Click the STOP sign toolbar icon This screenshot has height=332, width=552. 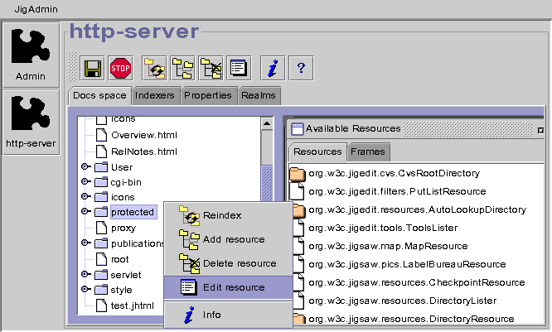click(120, 68)
